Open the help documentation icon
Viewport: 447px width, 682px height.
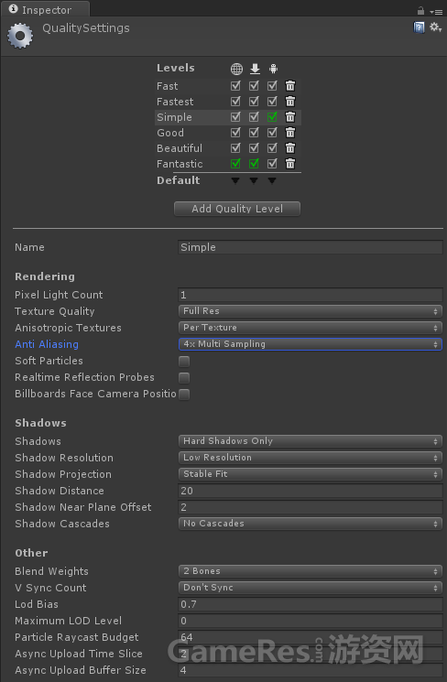(x=419, y=27)
